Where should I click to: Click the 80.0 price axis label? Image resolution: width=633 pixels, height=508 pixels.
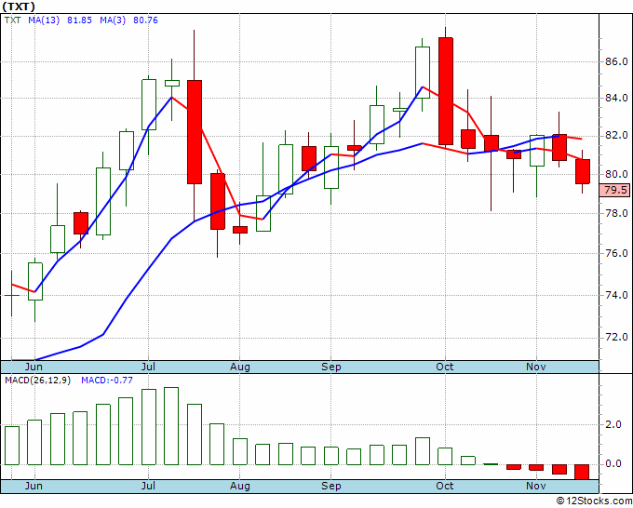[616, 174]
